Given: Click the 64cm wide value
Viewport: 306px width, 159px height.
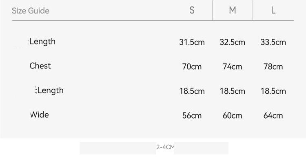Looking at the screenshot, I should coord(273,116).
